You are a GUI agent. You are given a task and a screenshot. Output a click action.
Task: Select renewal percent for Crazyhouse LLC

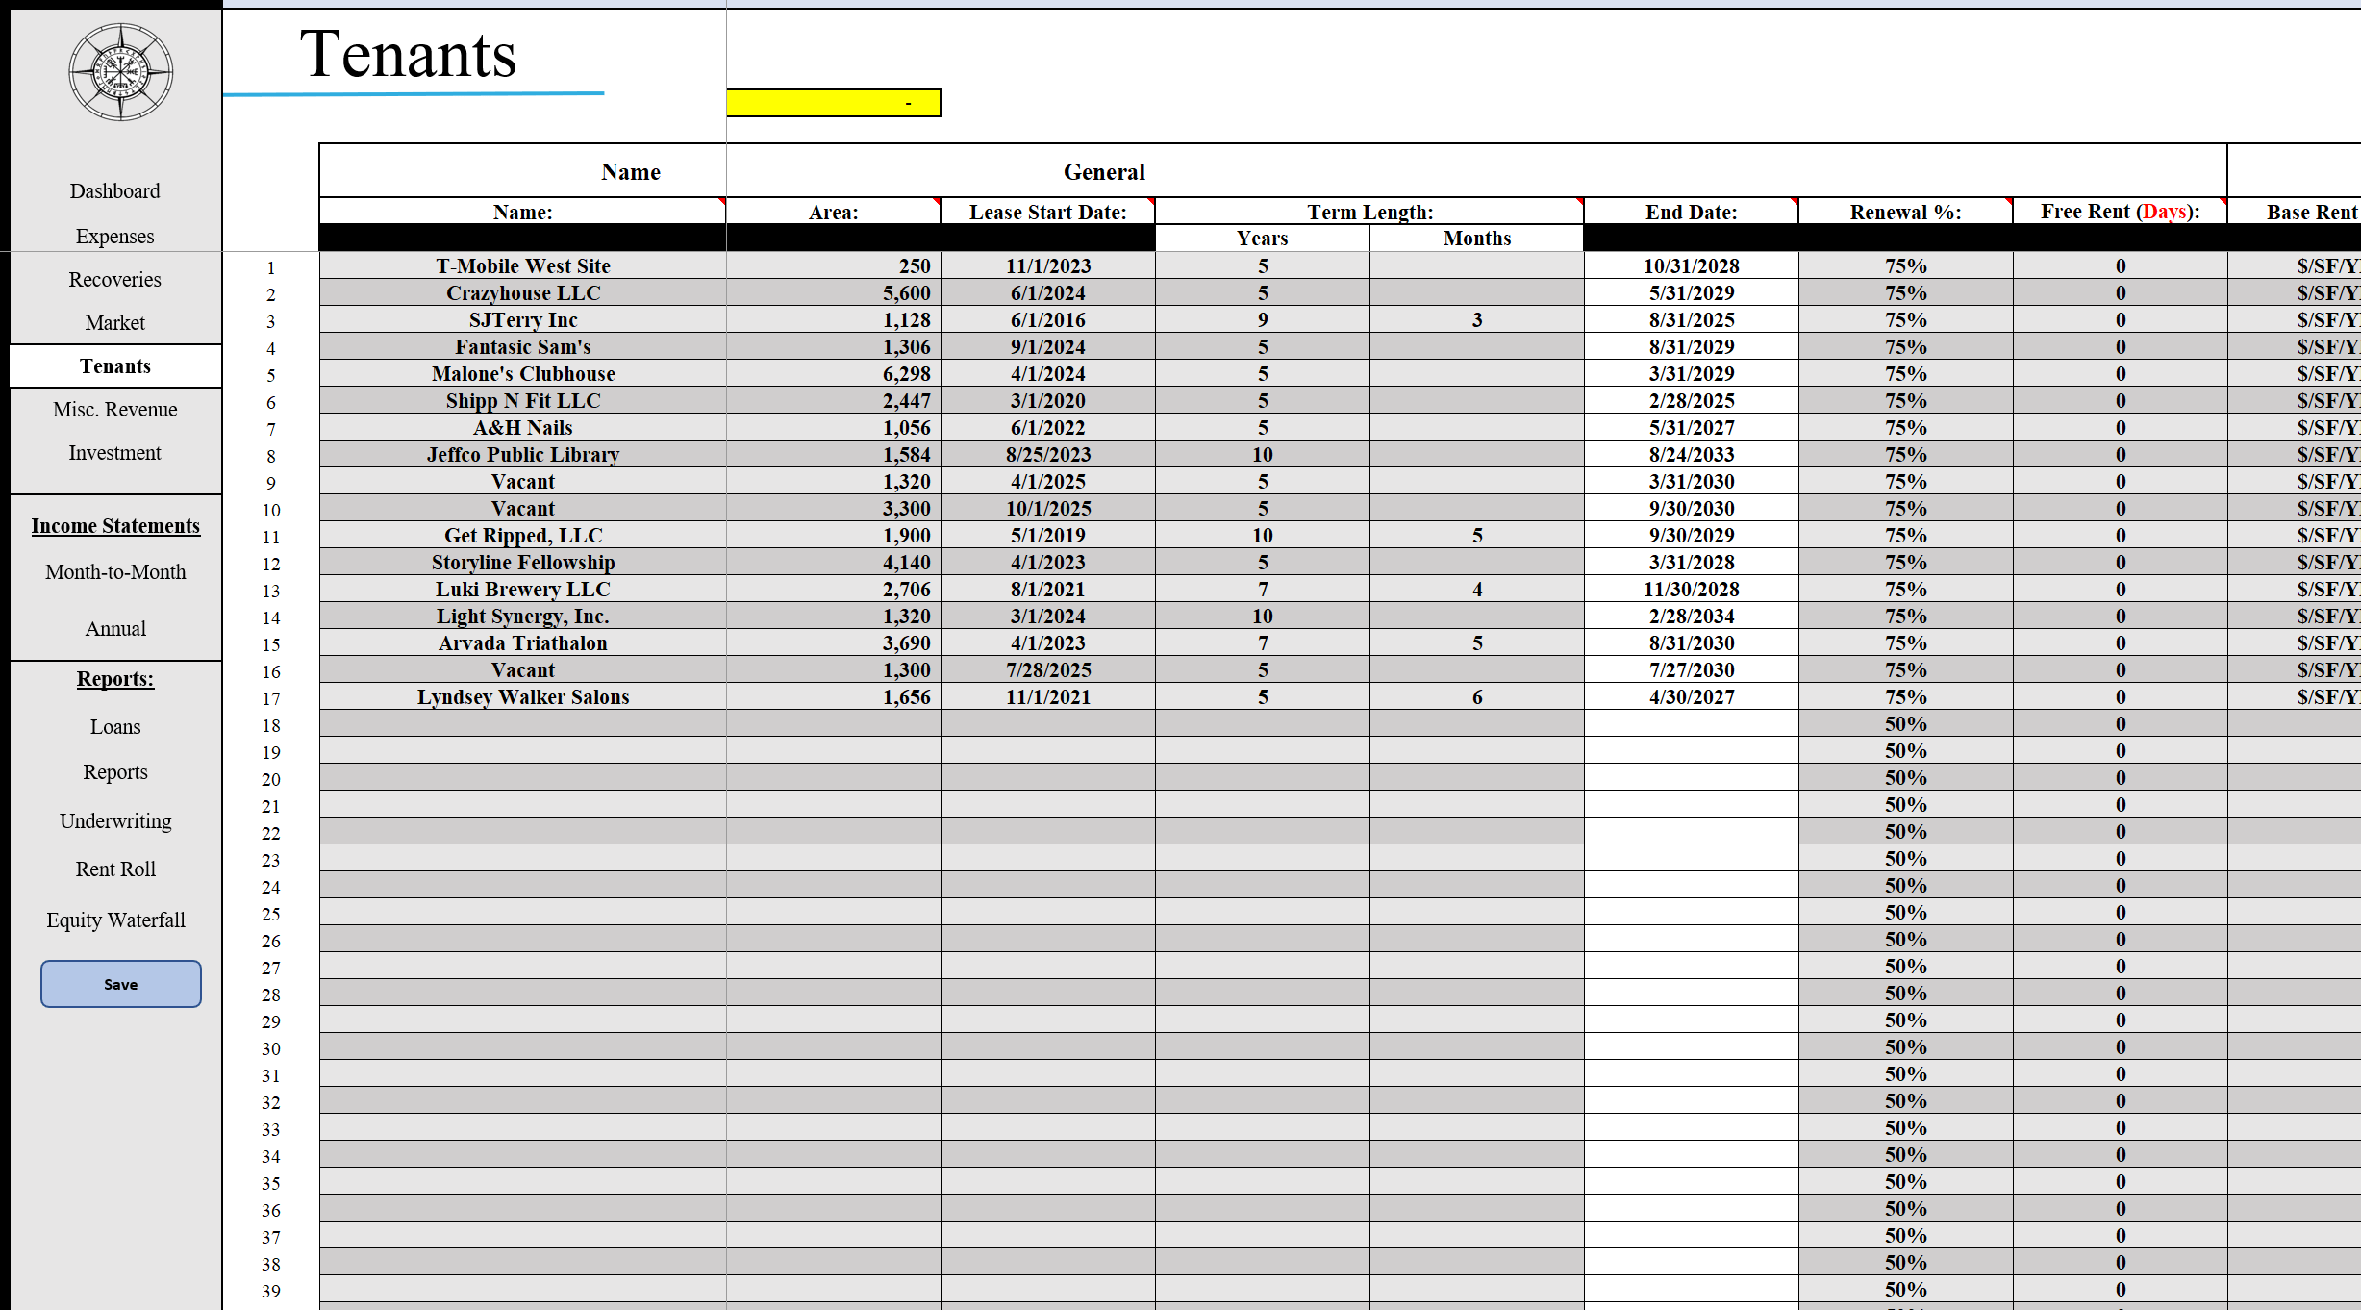click(x=1904, y=292)
